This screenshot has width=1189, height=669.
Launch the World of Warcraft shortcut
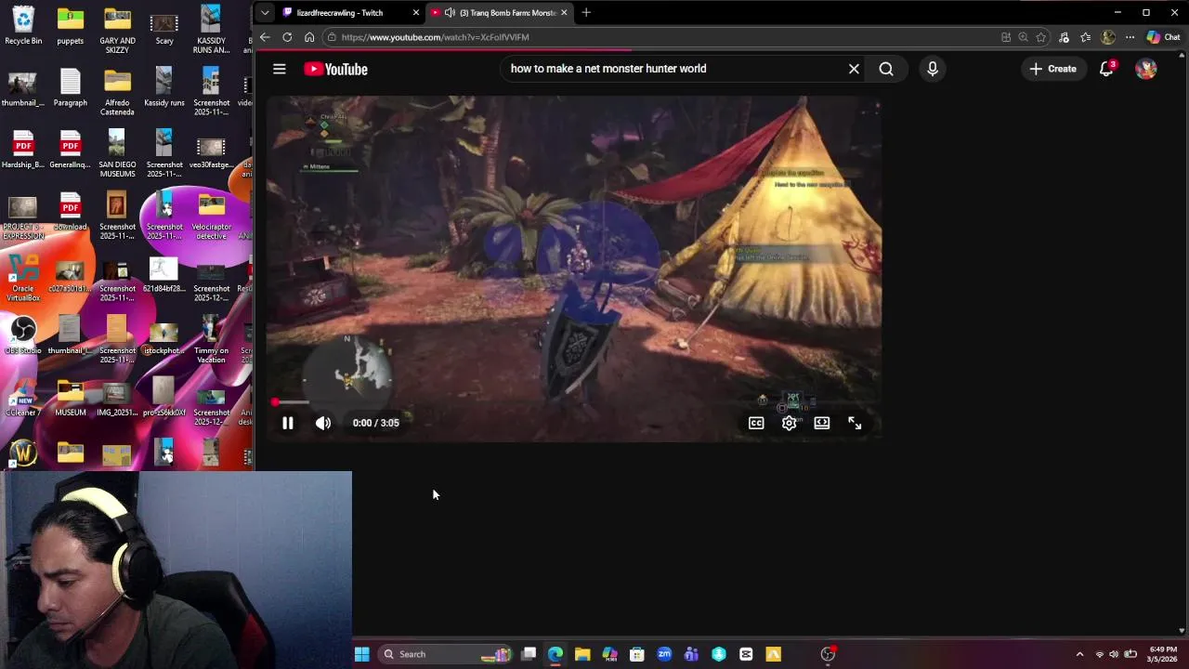pos(23,453)
